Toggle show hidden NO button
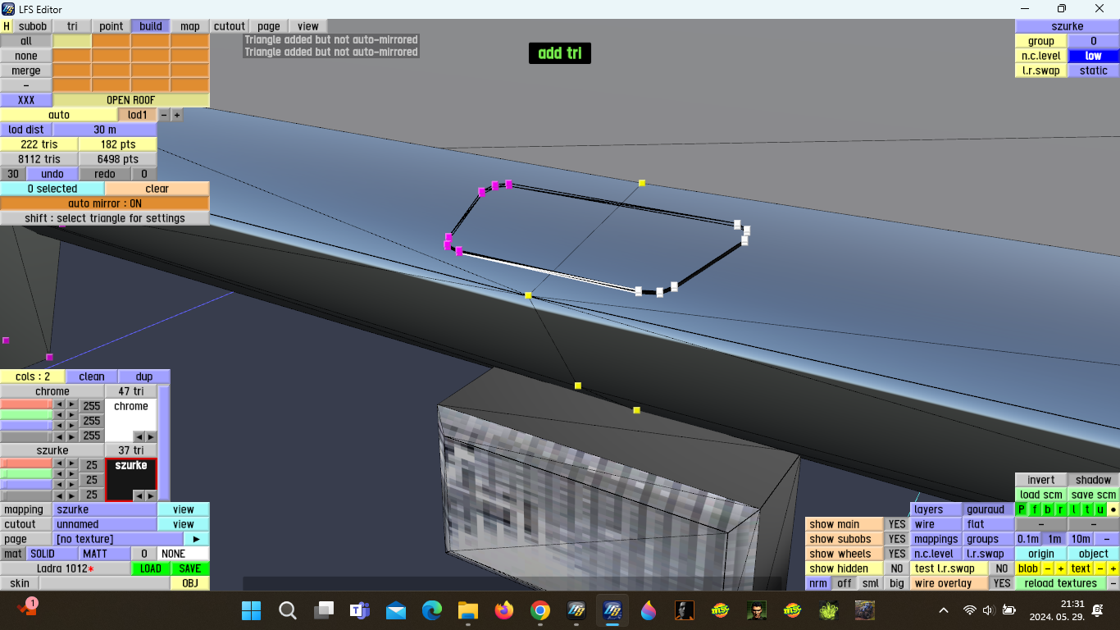1120x630 pixels. [x=897, y=568]
